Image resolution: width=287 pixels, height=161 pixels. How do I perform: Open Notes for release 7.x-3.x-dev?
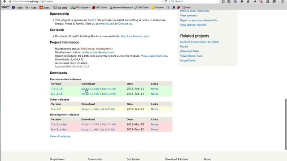(154, 124)
